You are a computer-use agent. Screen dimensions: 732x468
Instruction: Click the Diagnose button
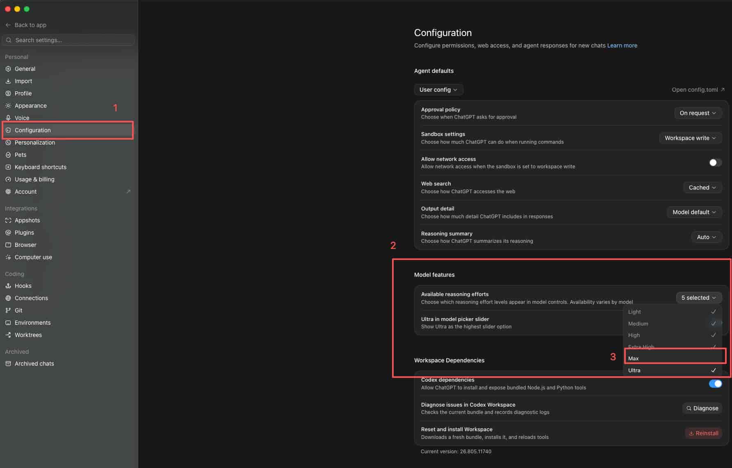pyautogui.click(x=702, y=408)
